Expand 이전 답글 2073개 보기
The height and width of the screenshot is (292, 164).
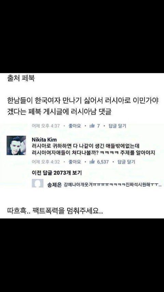point(57,173)
